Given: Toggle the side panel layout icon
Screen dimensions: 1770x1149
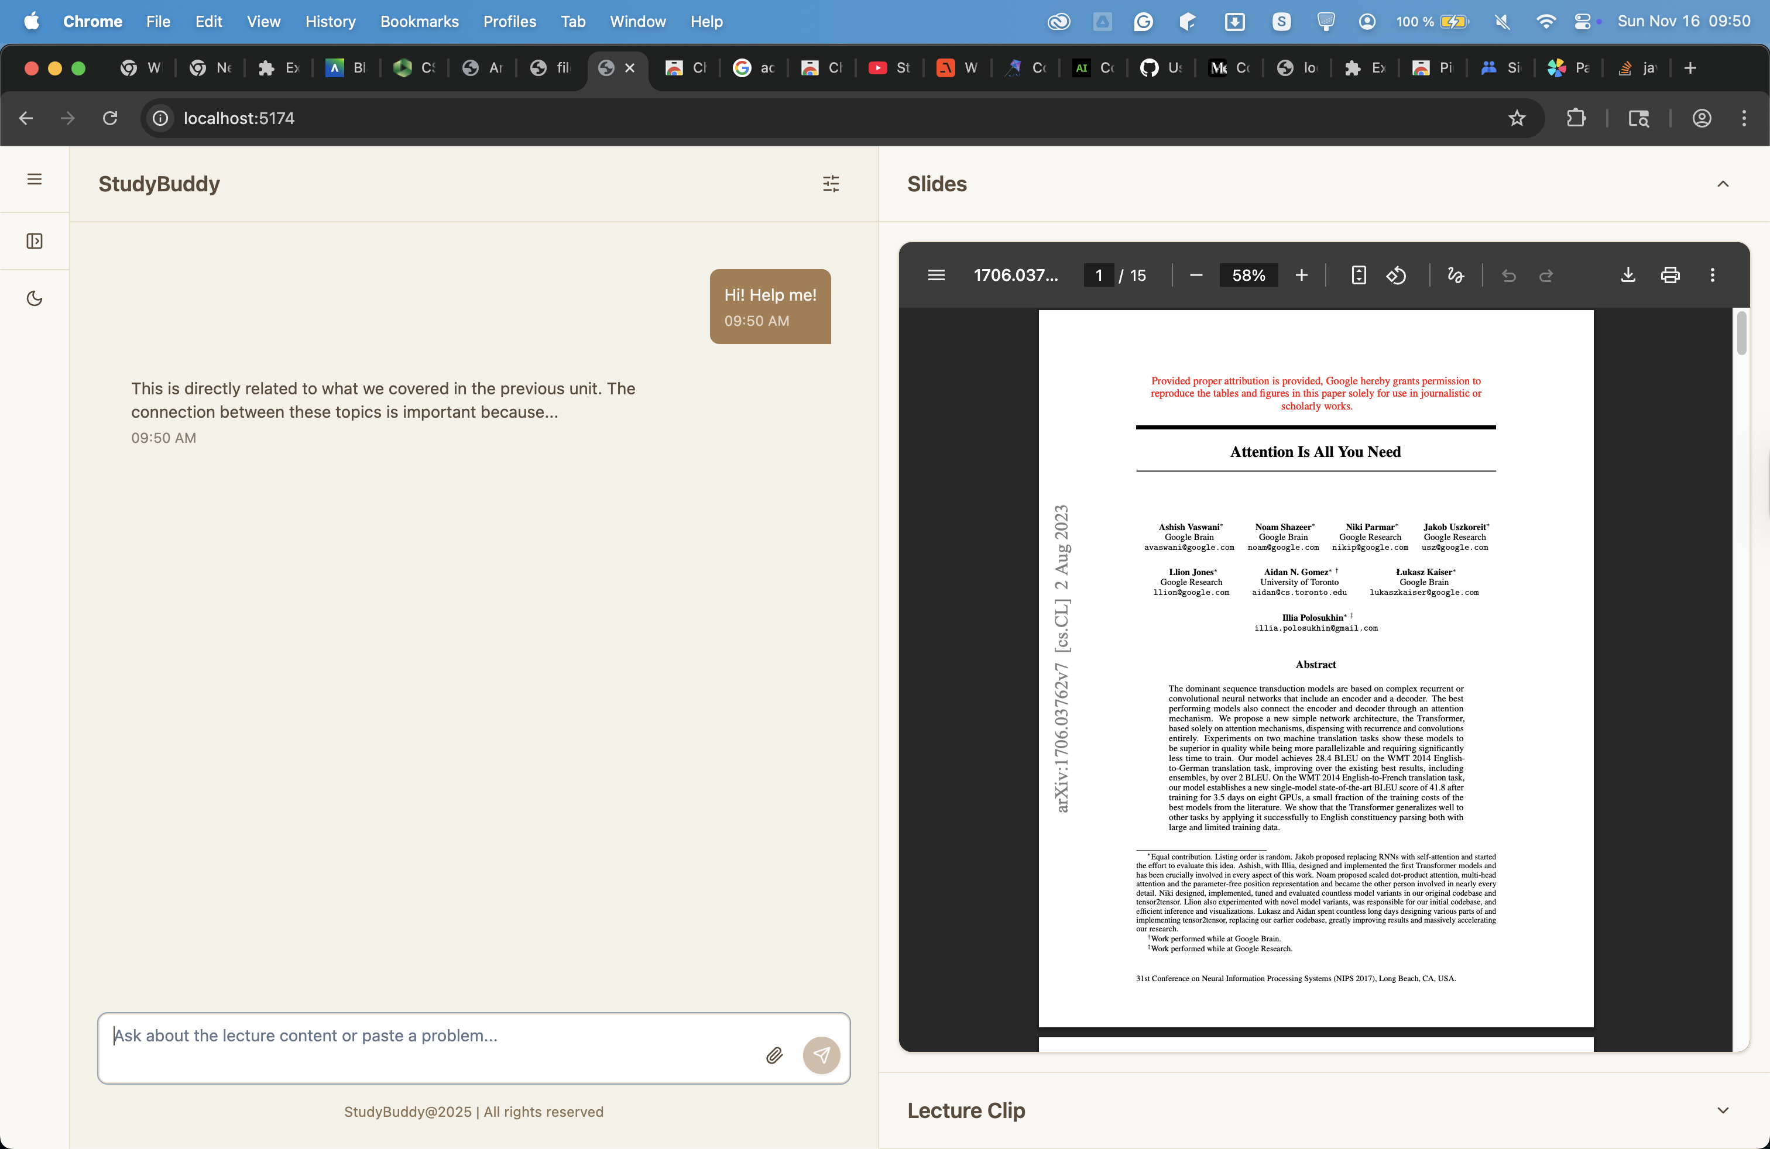Looking at the screenshot, I should [x=34, y=241].
